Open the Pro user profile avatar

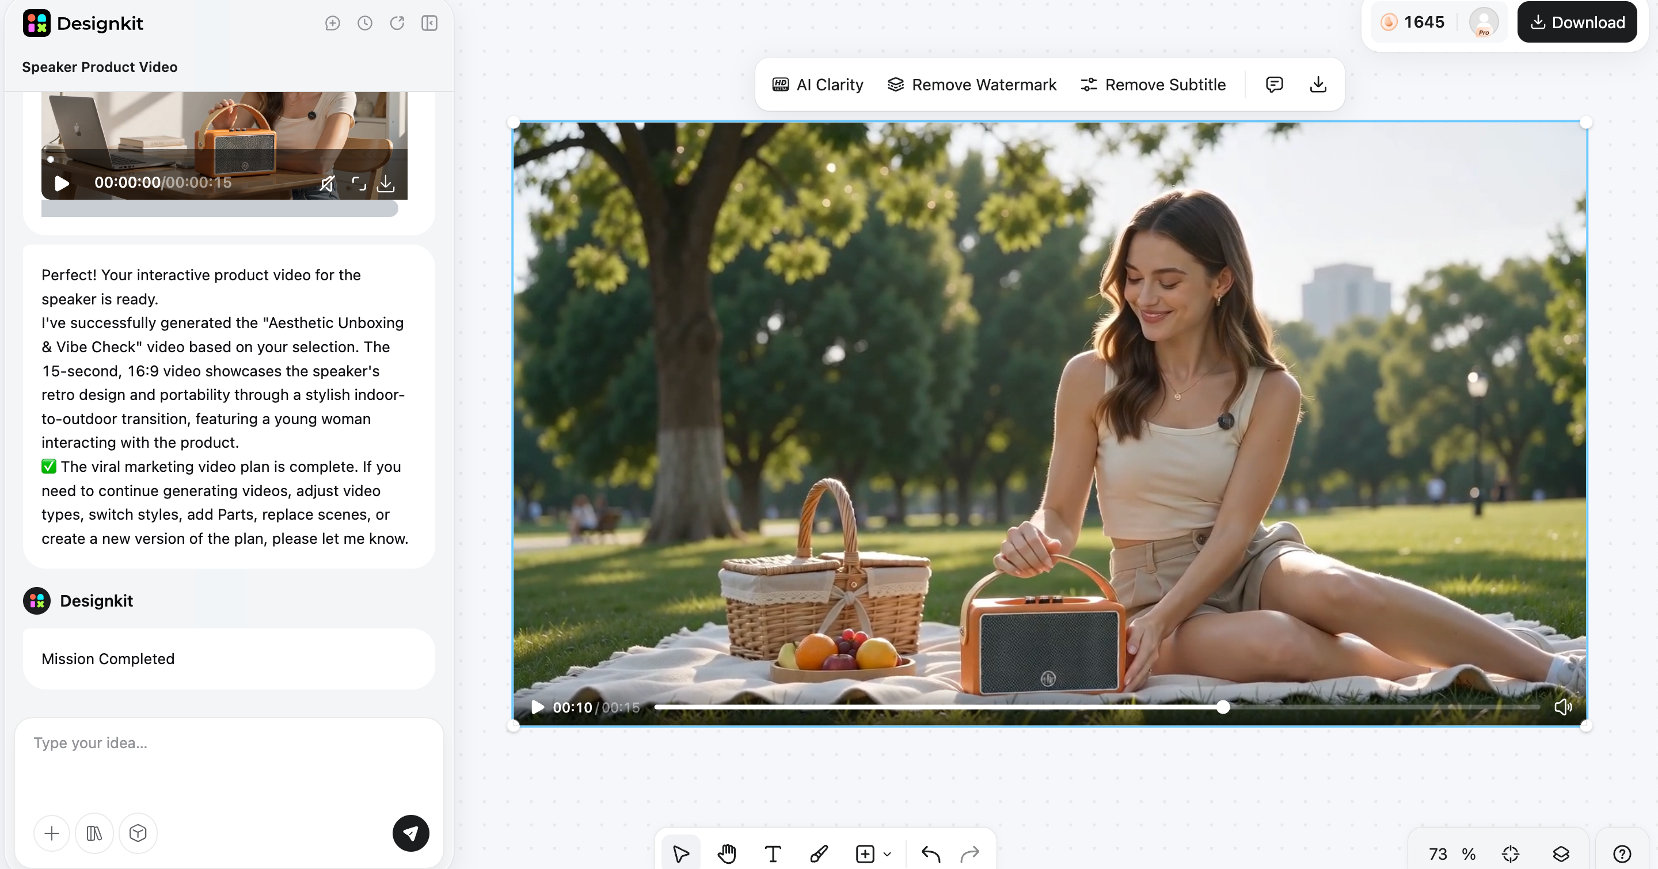1484,22
